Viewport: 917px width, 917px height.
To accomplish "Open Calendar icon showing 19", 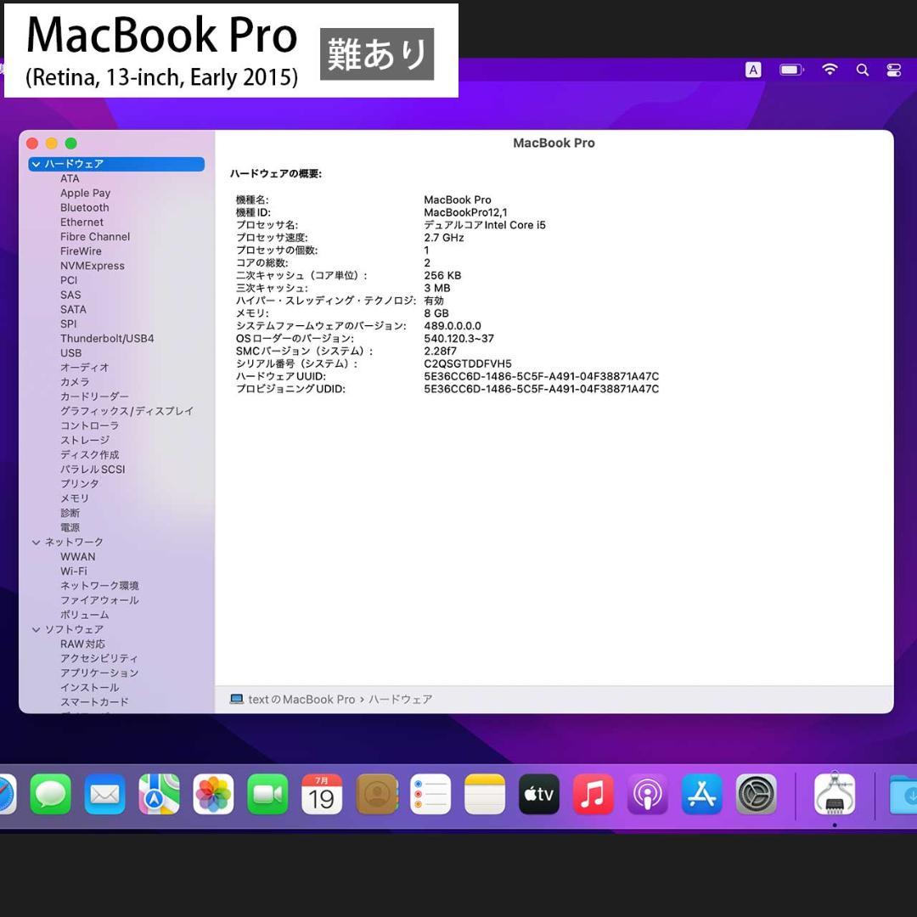I will [322, 794].
